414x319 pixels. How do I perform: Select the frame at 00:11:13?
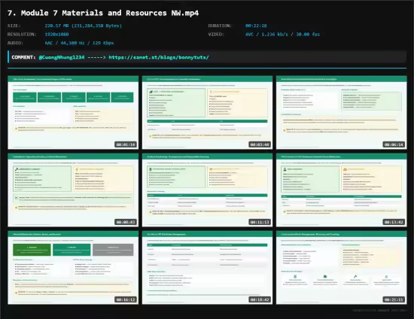(x=207, y=190)
